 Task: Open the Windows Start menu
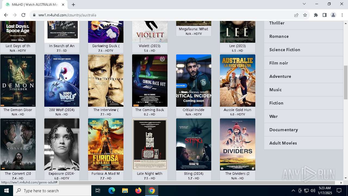[x=7, y=191]
